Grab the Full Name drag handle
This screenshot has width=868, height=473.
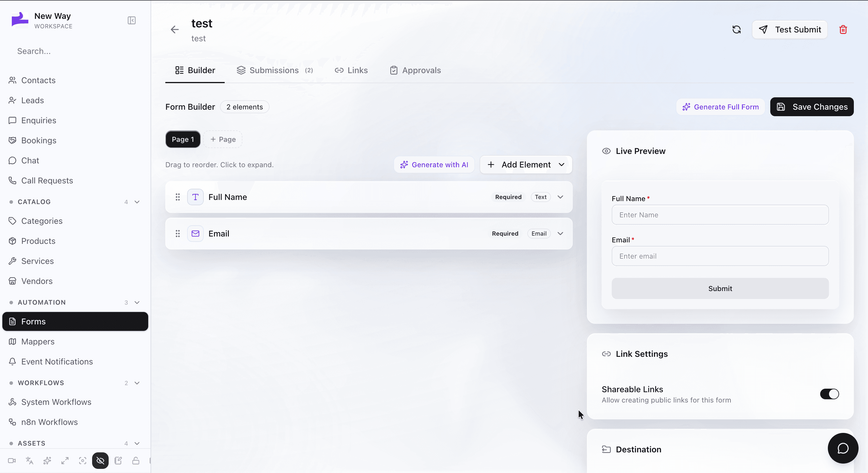[177, 197]
